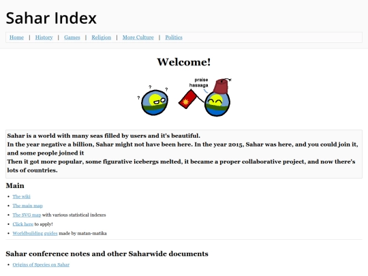Image resolution: width=368 pixels, height=276 pixels.
Task: Click the Welcome! heading
Action: pos(184,62)
